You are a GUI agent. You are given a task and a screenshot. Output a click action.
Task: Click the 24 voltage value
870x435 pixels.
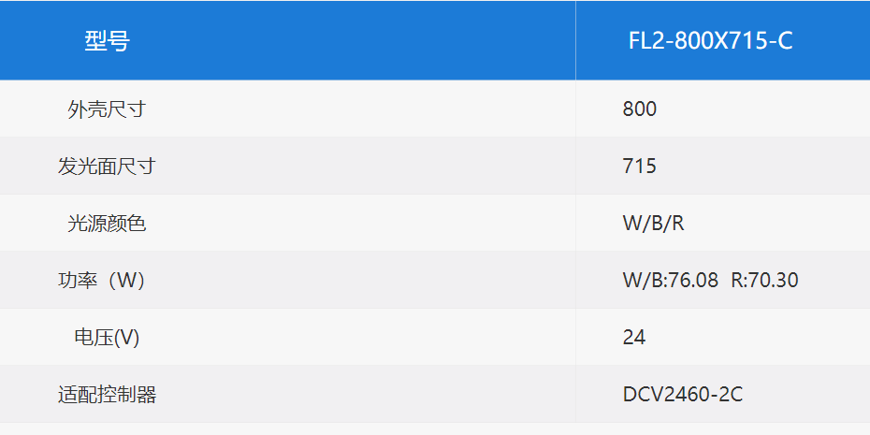coord(633,338)
